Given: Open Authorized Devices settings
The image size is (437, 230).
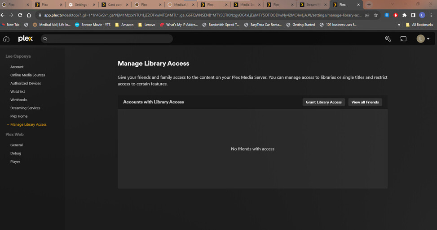Looking at the screenshot, I should tap(25, 83).
